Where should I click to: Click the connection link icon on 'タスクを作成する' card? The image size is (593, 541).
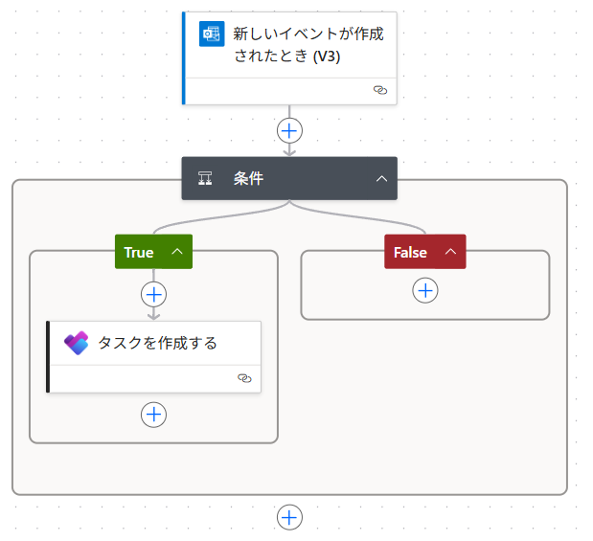pyautogui.click(x=244, y=378)
